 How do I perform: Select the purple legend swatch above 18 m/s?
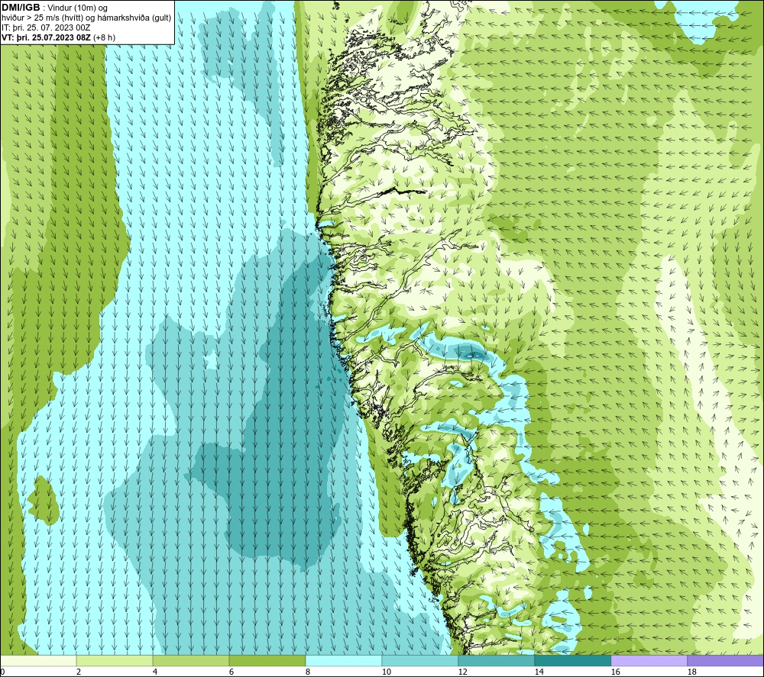pyautogui.click(x=726, y=660)
